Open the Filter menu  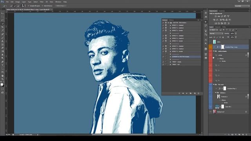coord(42,2)
